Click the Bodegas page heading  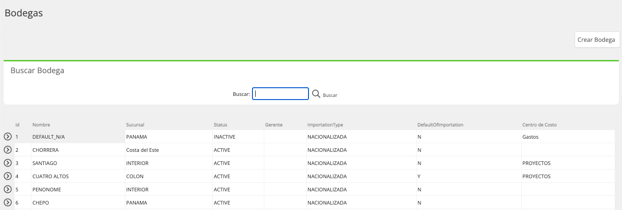(x=24, y=13)
